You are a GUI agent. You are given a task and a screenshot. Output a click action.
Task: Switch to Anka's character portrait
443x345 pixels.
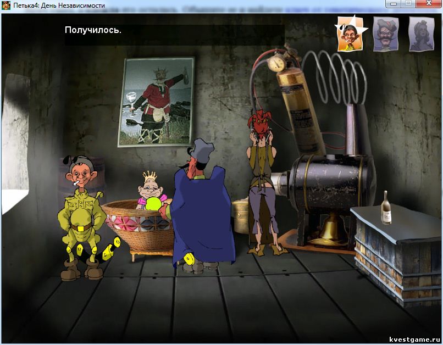pos(422,34)
